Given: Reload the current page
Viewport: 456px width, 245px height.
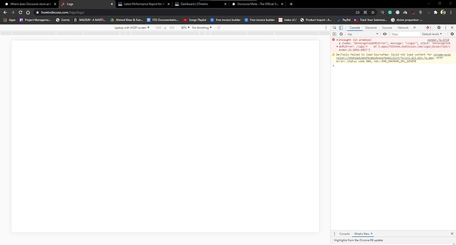Looking at the screenshot, I should click(x=20, y=13).
